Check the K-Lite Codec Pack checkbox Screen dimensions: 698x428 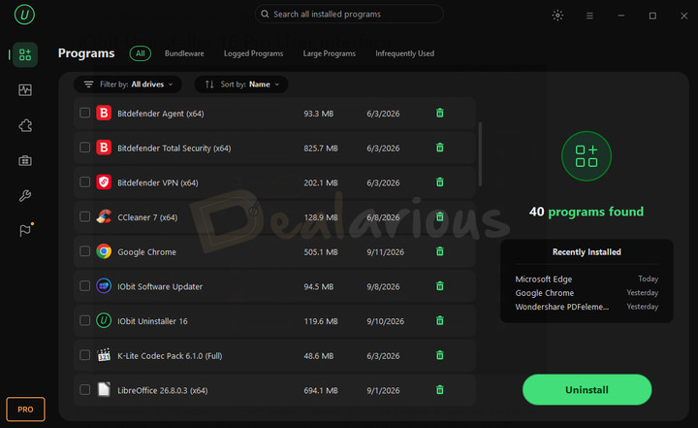pos(84,355)
